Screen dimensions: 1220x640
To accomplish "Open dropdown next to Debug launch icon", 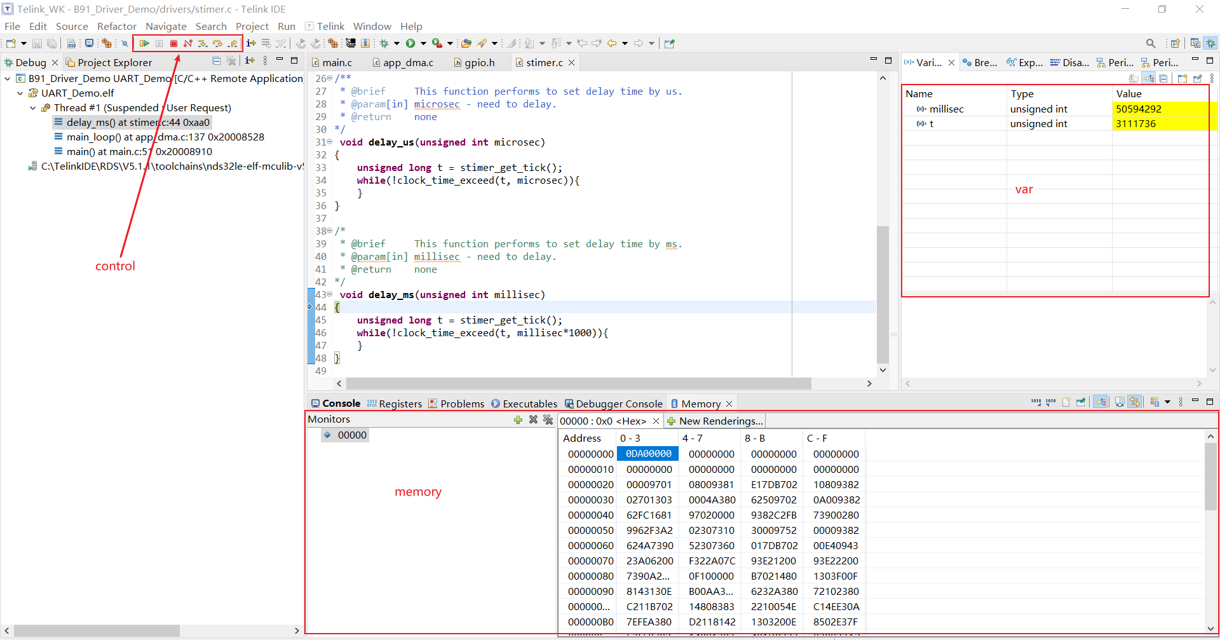I will coord(396,43).
